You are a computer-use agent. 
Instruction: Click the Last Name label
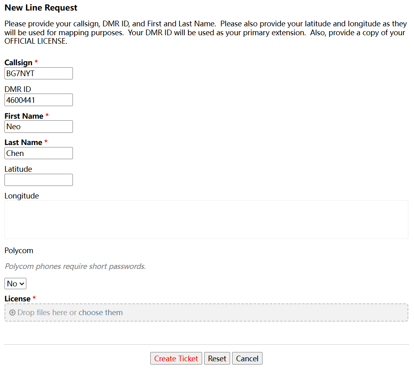tap(23, 143)
